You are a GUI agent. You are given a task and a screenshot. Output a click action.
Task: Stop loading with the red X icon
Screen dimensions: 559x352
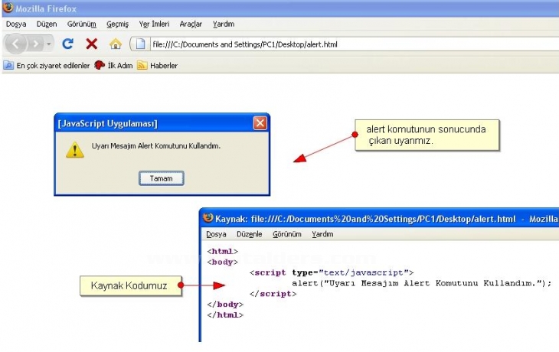pyautogui.click(x=91, y=44)
